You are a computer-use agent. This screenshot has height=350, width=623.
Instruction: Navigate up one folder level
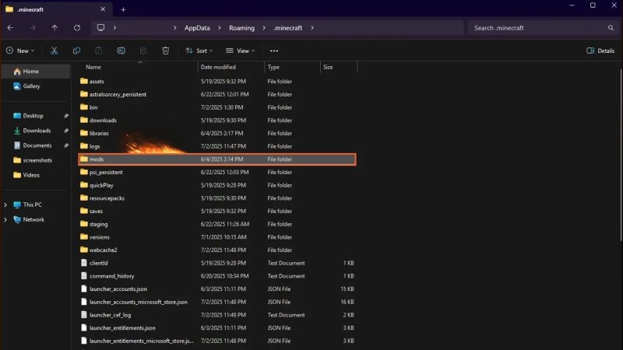click(x=55, y=28)
